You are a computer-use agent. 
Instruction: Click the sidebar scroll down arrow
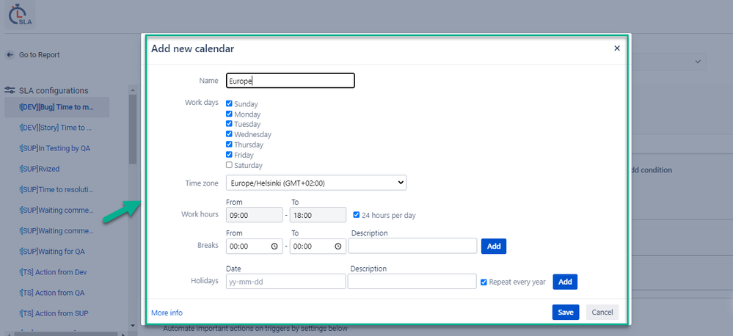coord(133,325)
